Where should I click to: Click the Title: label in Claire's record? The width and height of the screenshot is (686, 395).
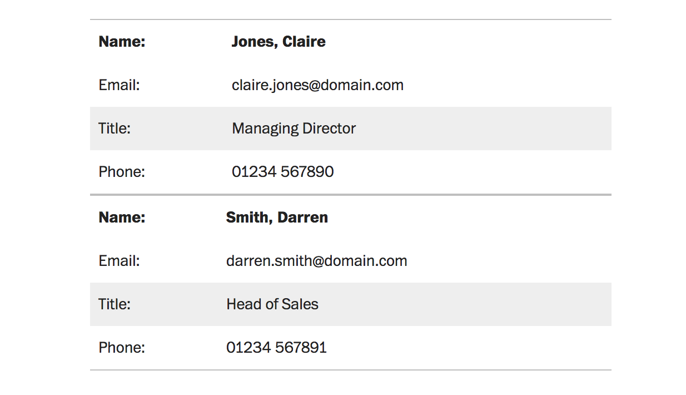click(x=115, y=129)
